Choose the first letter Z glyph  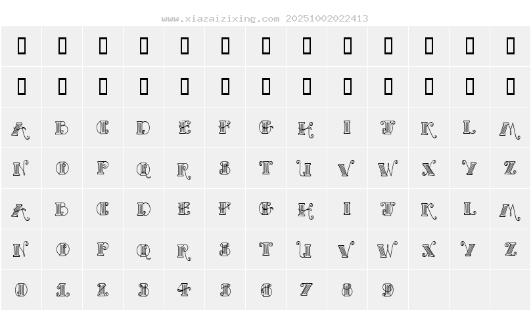(510, 168)
